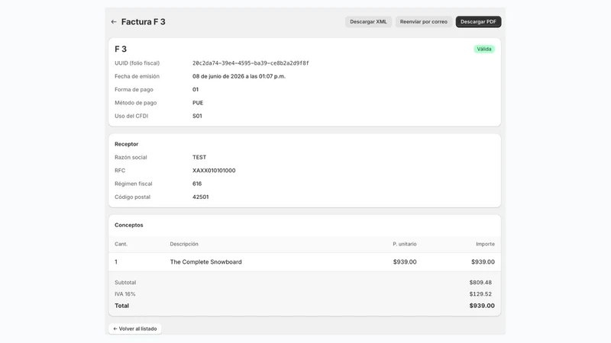Image resolution: width=611 pixels, height=343 pixels.
Task: Click the Método de pago value PUE
Action: (198, 103)
